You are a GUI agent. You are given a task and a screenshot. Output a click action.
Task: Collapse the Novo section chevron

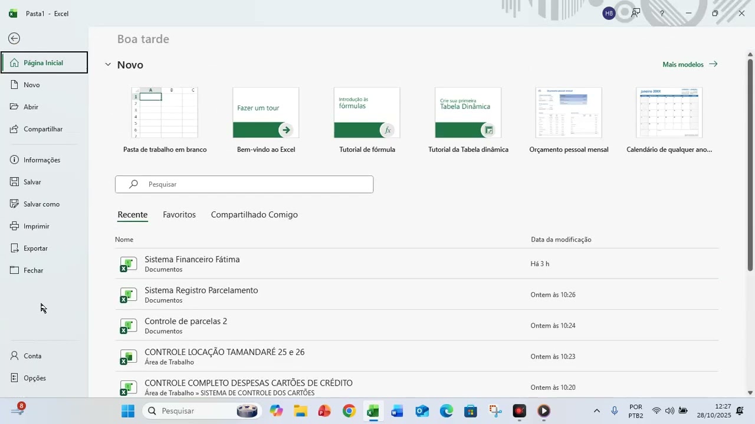pyautogui.click(x=107, y=65)
